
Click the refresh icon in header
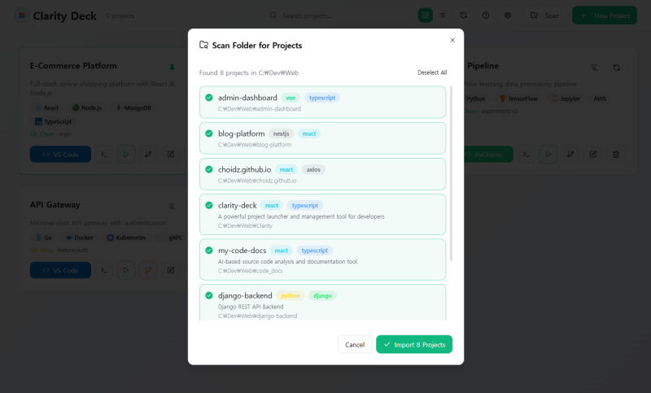[464, 15]
